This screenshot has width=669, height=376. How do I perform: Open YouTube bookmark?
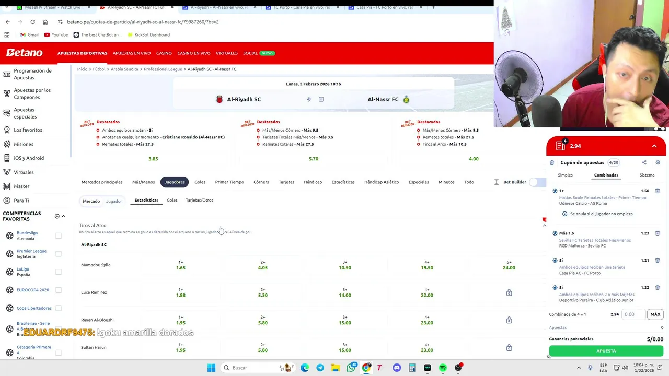point(56,34)
